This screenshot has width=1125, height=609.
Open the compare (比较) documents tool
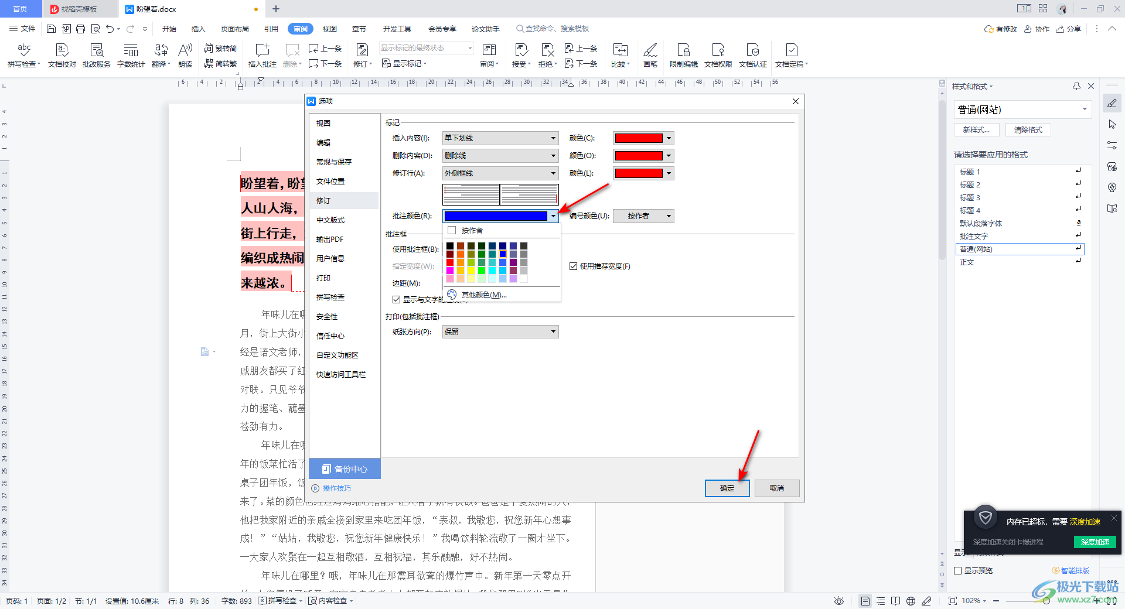[x=620, y=56]
